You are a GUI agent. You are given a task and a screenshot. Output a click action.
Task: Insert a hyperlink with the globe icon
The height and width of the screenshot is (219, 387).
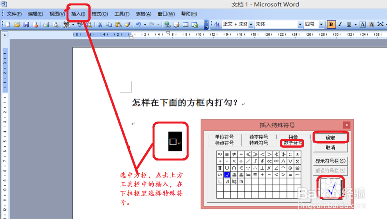167,24
